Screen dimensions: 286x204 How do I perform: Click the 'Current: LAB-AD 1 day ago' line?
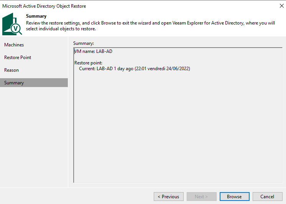point(135,69)
